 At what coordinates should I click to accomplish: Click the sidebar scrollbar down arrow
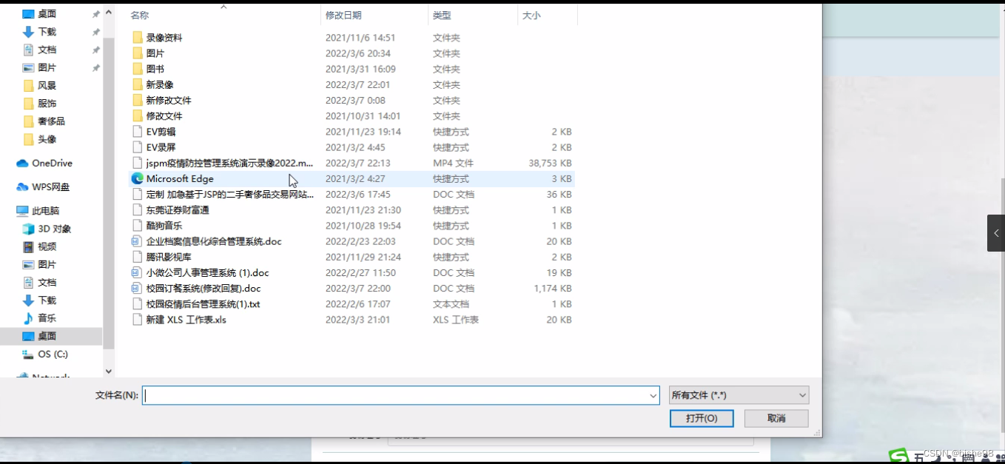pyautogui.click(x=108, y=371)
